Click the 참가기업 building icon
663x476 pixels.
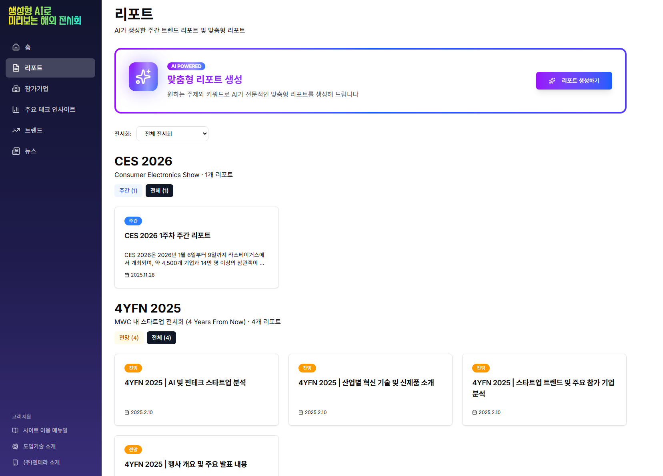tap(16, 89)
